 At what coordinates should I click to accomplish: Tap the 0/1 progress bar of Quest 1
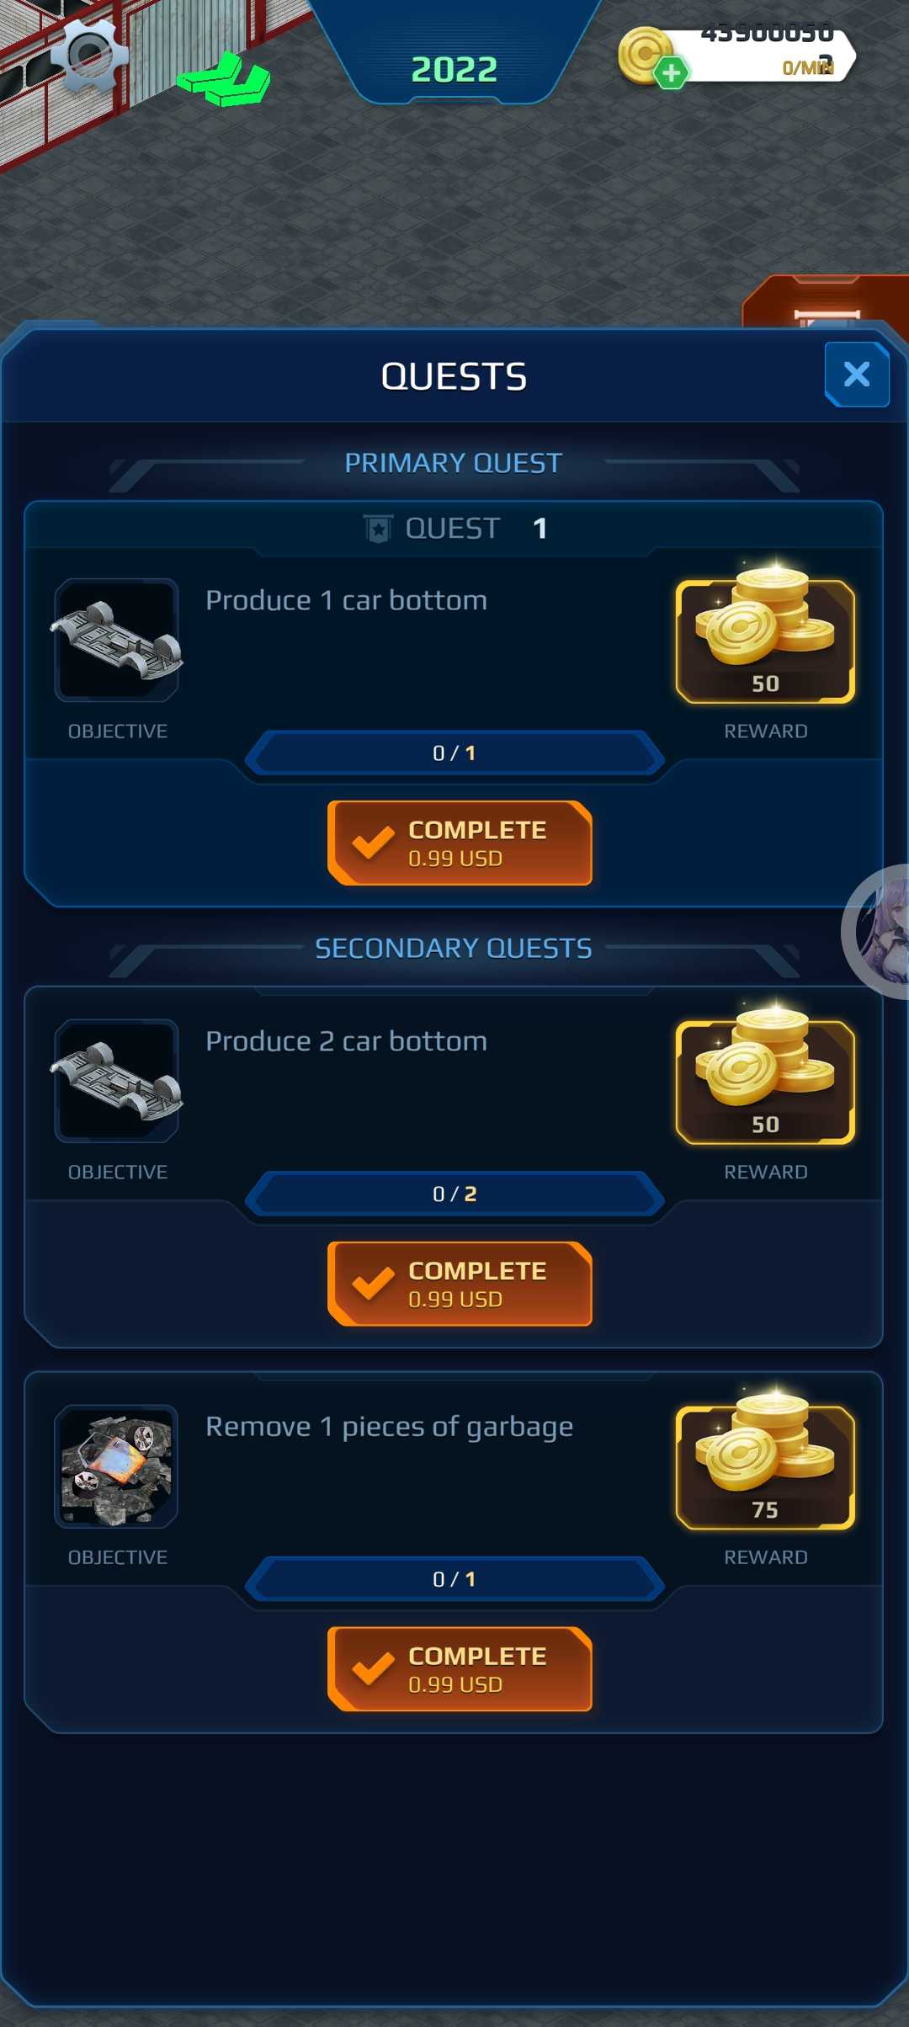[454, 753]
